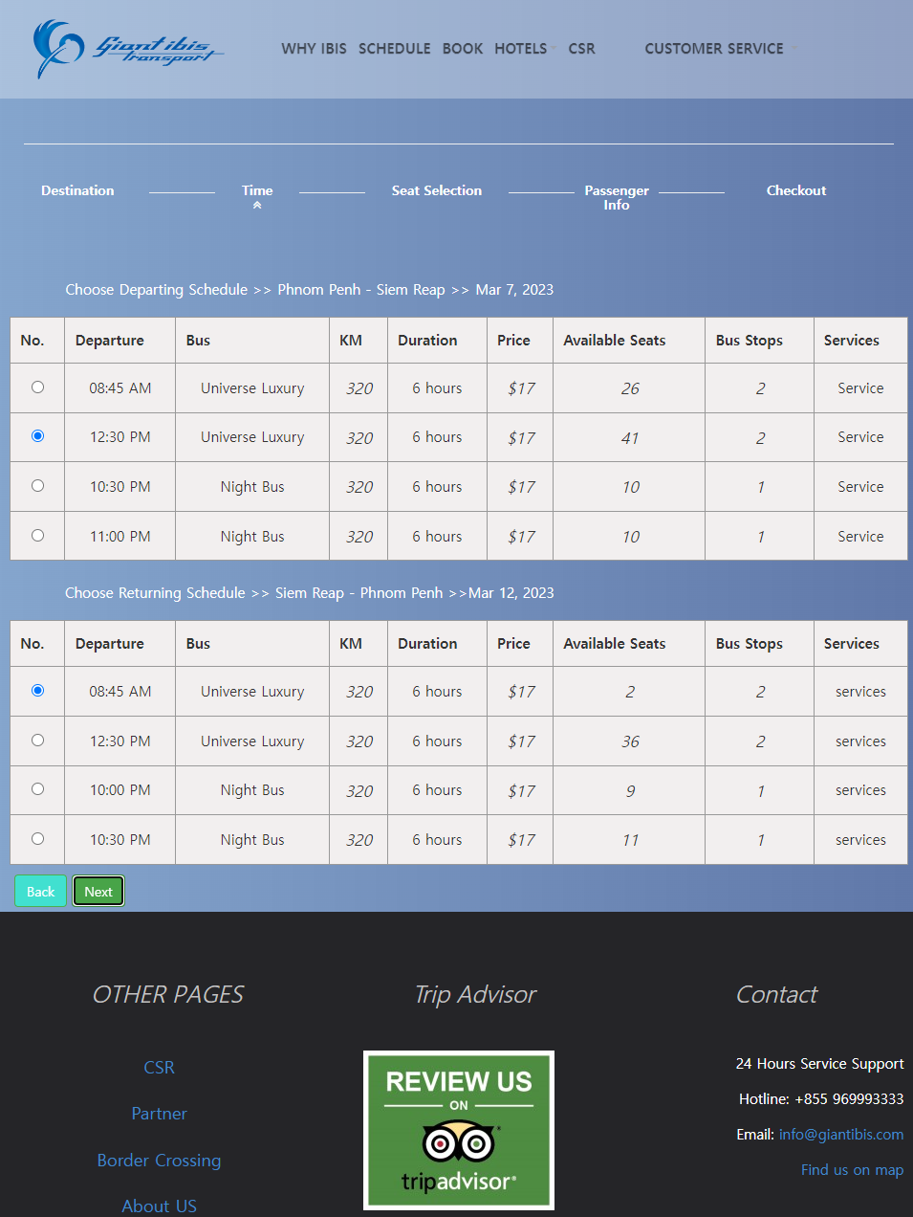Viewport: 913px width, 1217px height.
Task: Go to the SCHEDULE menu item
Action: point(394,49)
